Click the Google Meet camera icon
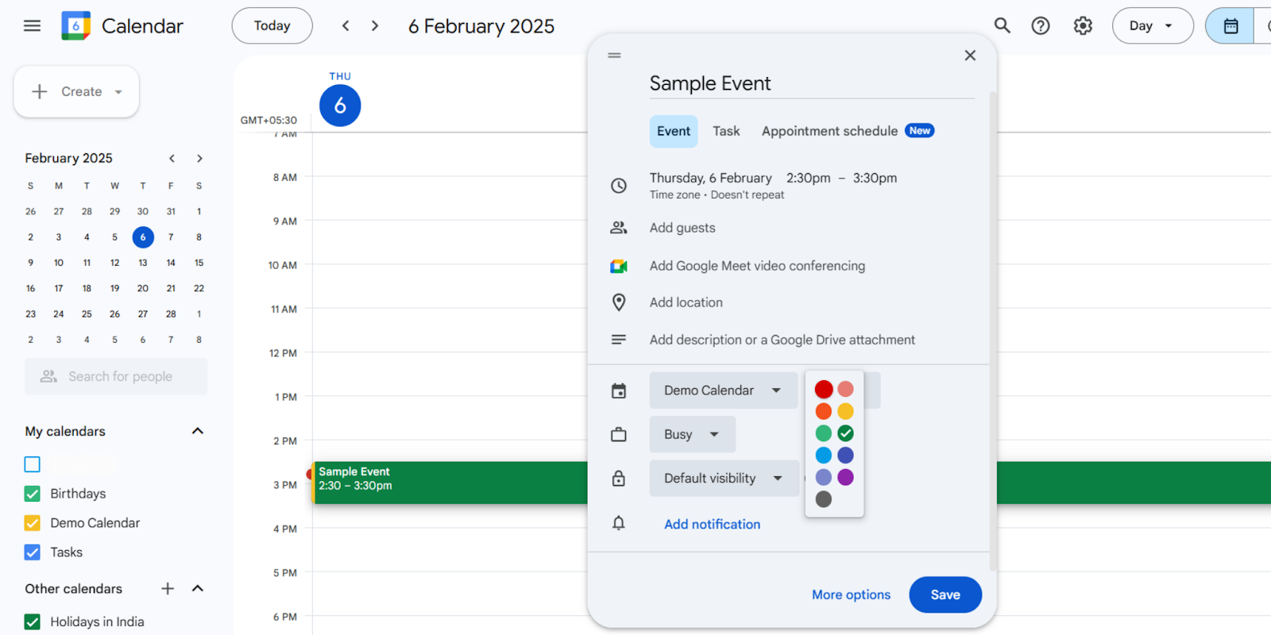1271x635 pixels. 619,266
